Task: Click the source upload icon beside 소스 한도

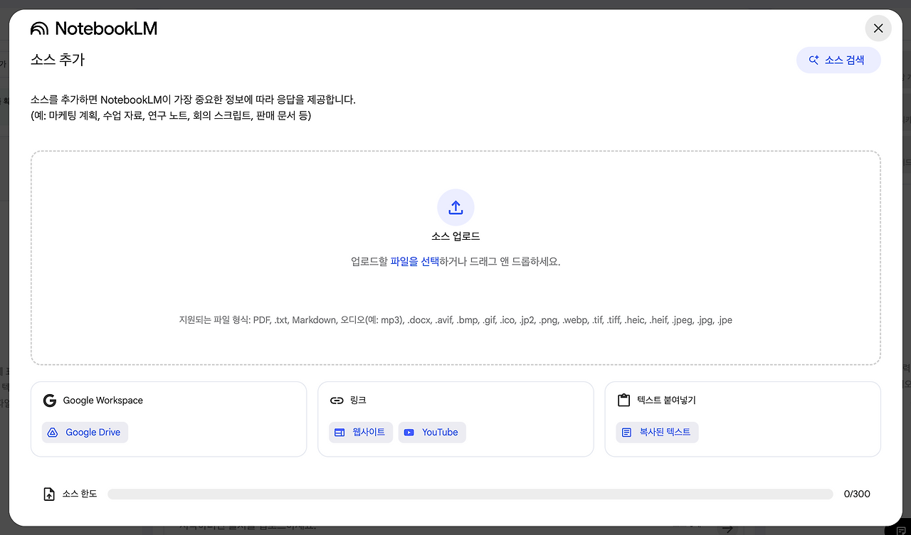Action: click(x=48, y=493)
